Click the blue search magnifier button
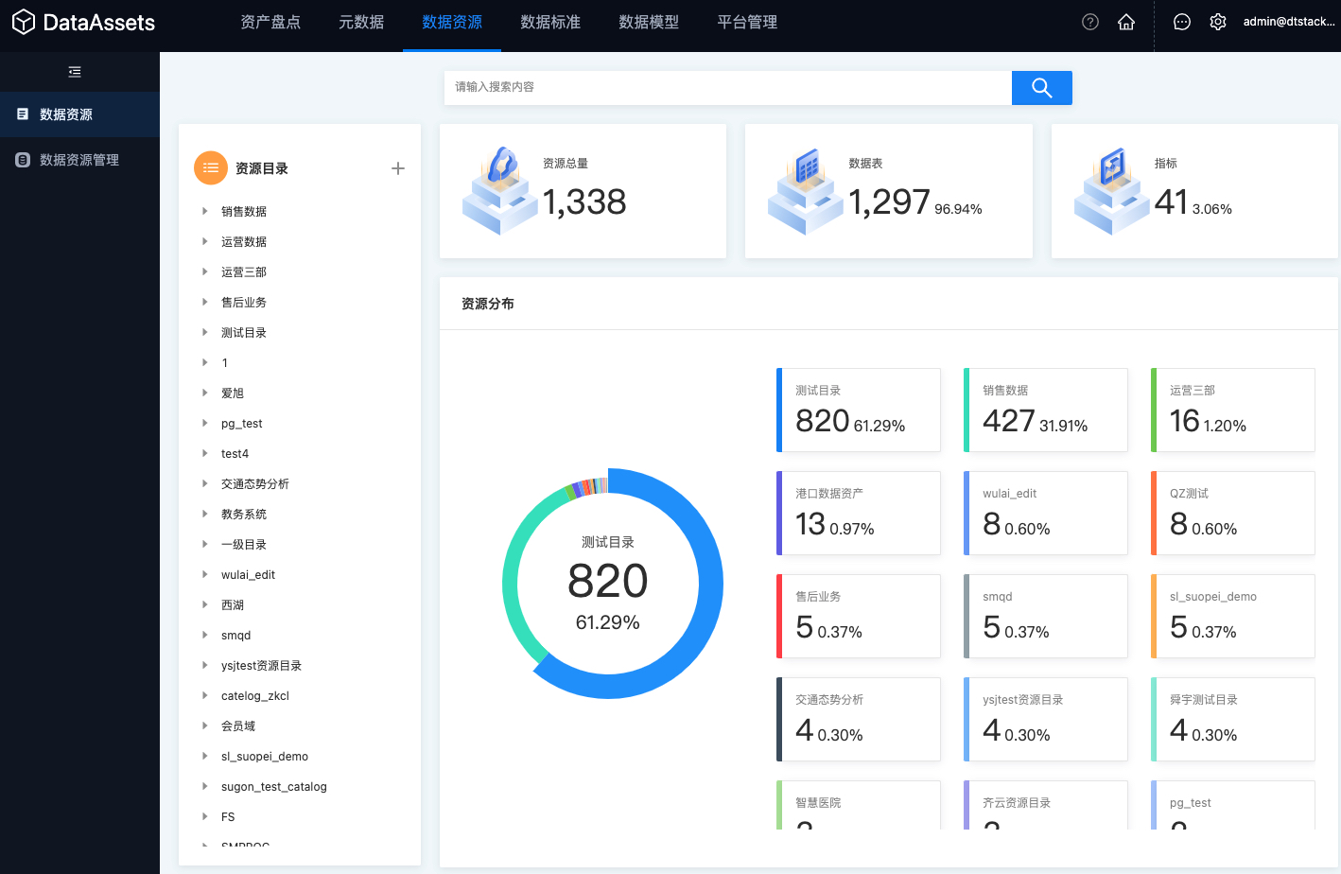1341x874 pixels. point(1041,88)
